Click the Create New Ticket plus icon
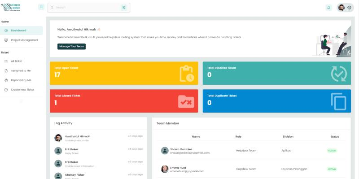Screen dimensions: 359x179 click(6, 90)
